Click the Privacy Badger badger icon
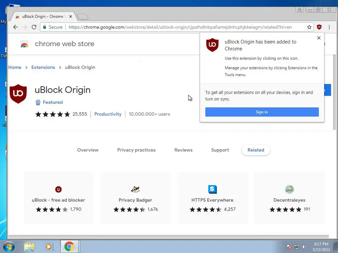The height and width of the screenshot is (253, 338). point(135,189)
